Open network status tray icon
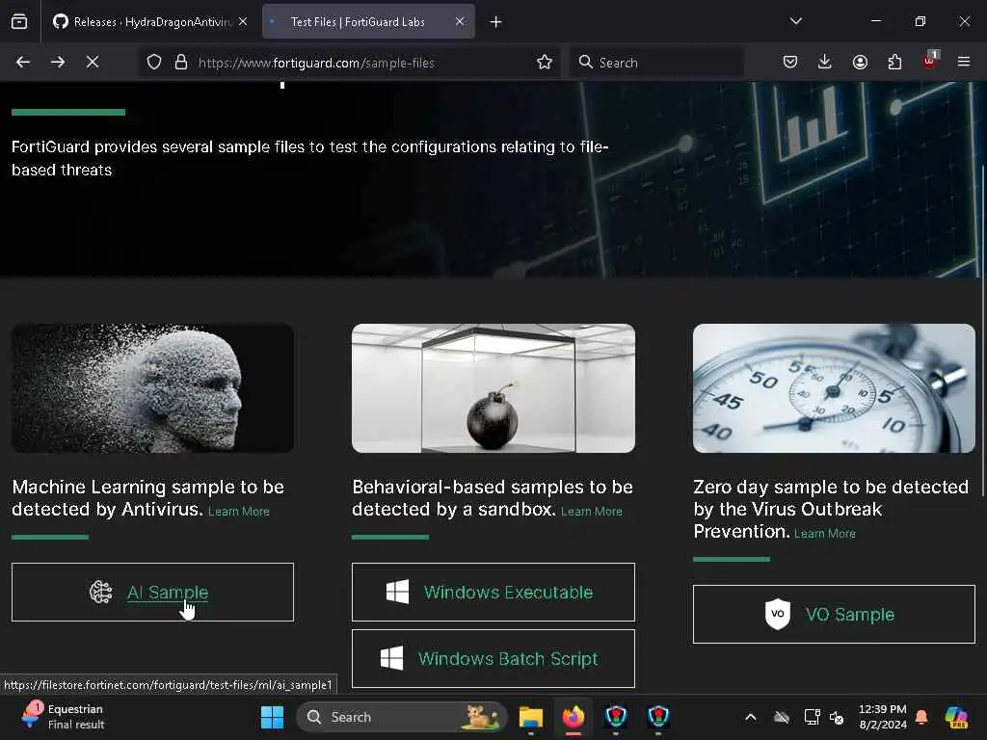This screenshot has height=740, width=987. point(812,717)
